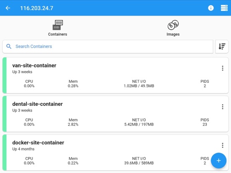Open dental-site-container three-dot menu
This screenshot has height=173, width=231.
click(x=223, y=107)
